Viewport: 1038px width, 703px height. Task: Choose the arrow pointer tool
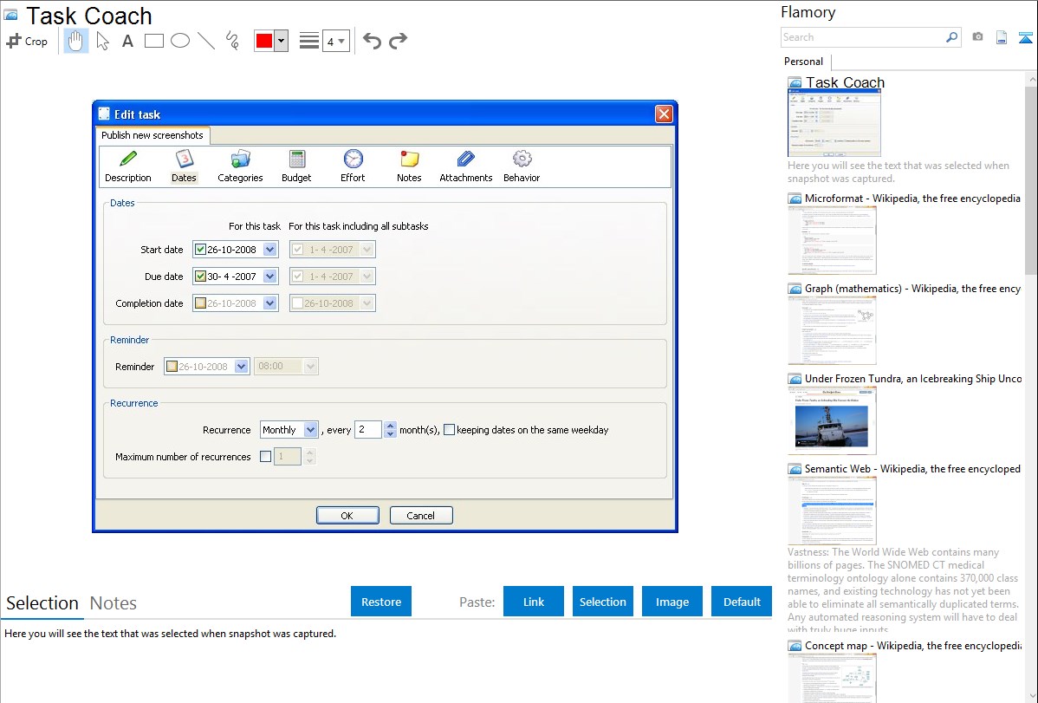point(102,41)
